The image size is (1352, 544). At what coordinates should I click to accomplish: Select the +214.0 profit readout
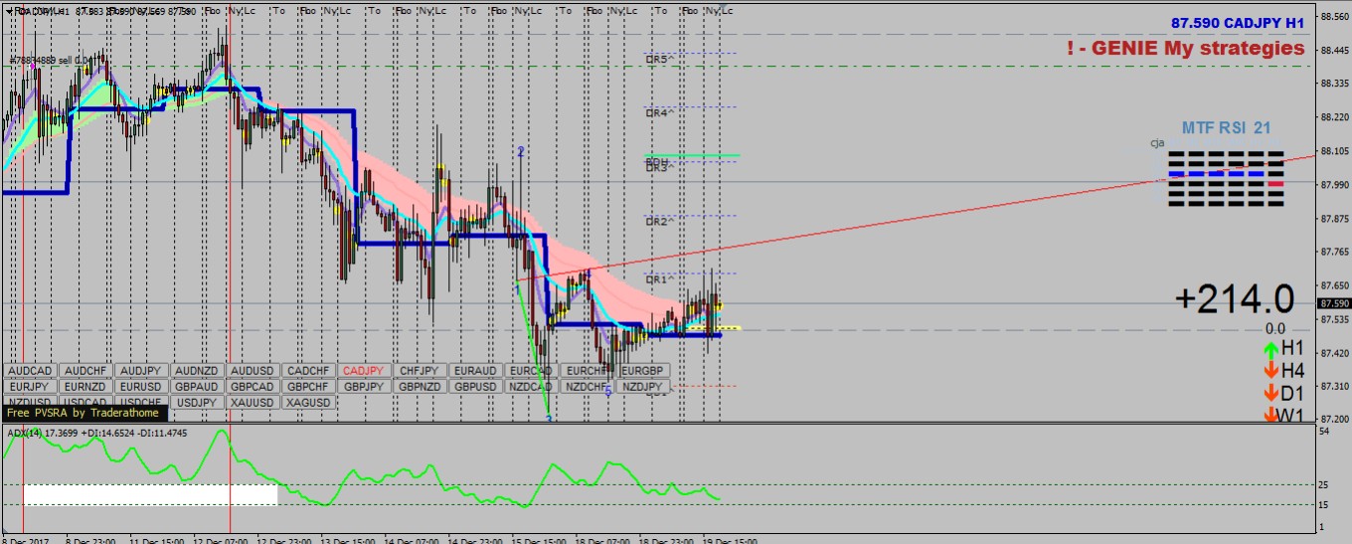tap(1234, 298)
